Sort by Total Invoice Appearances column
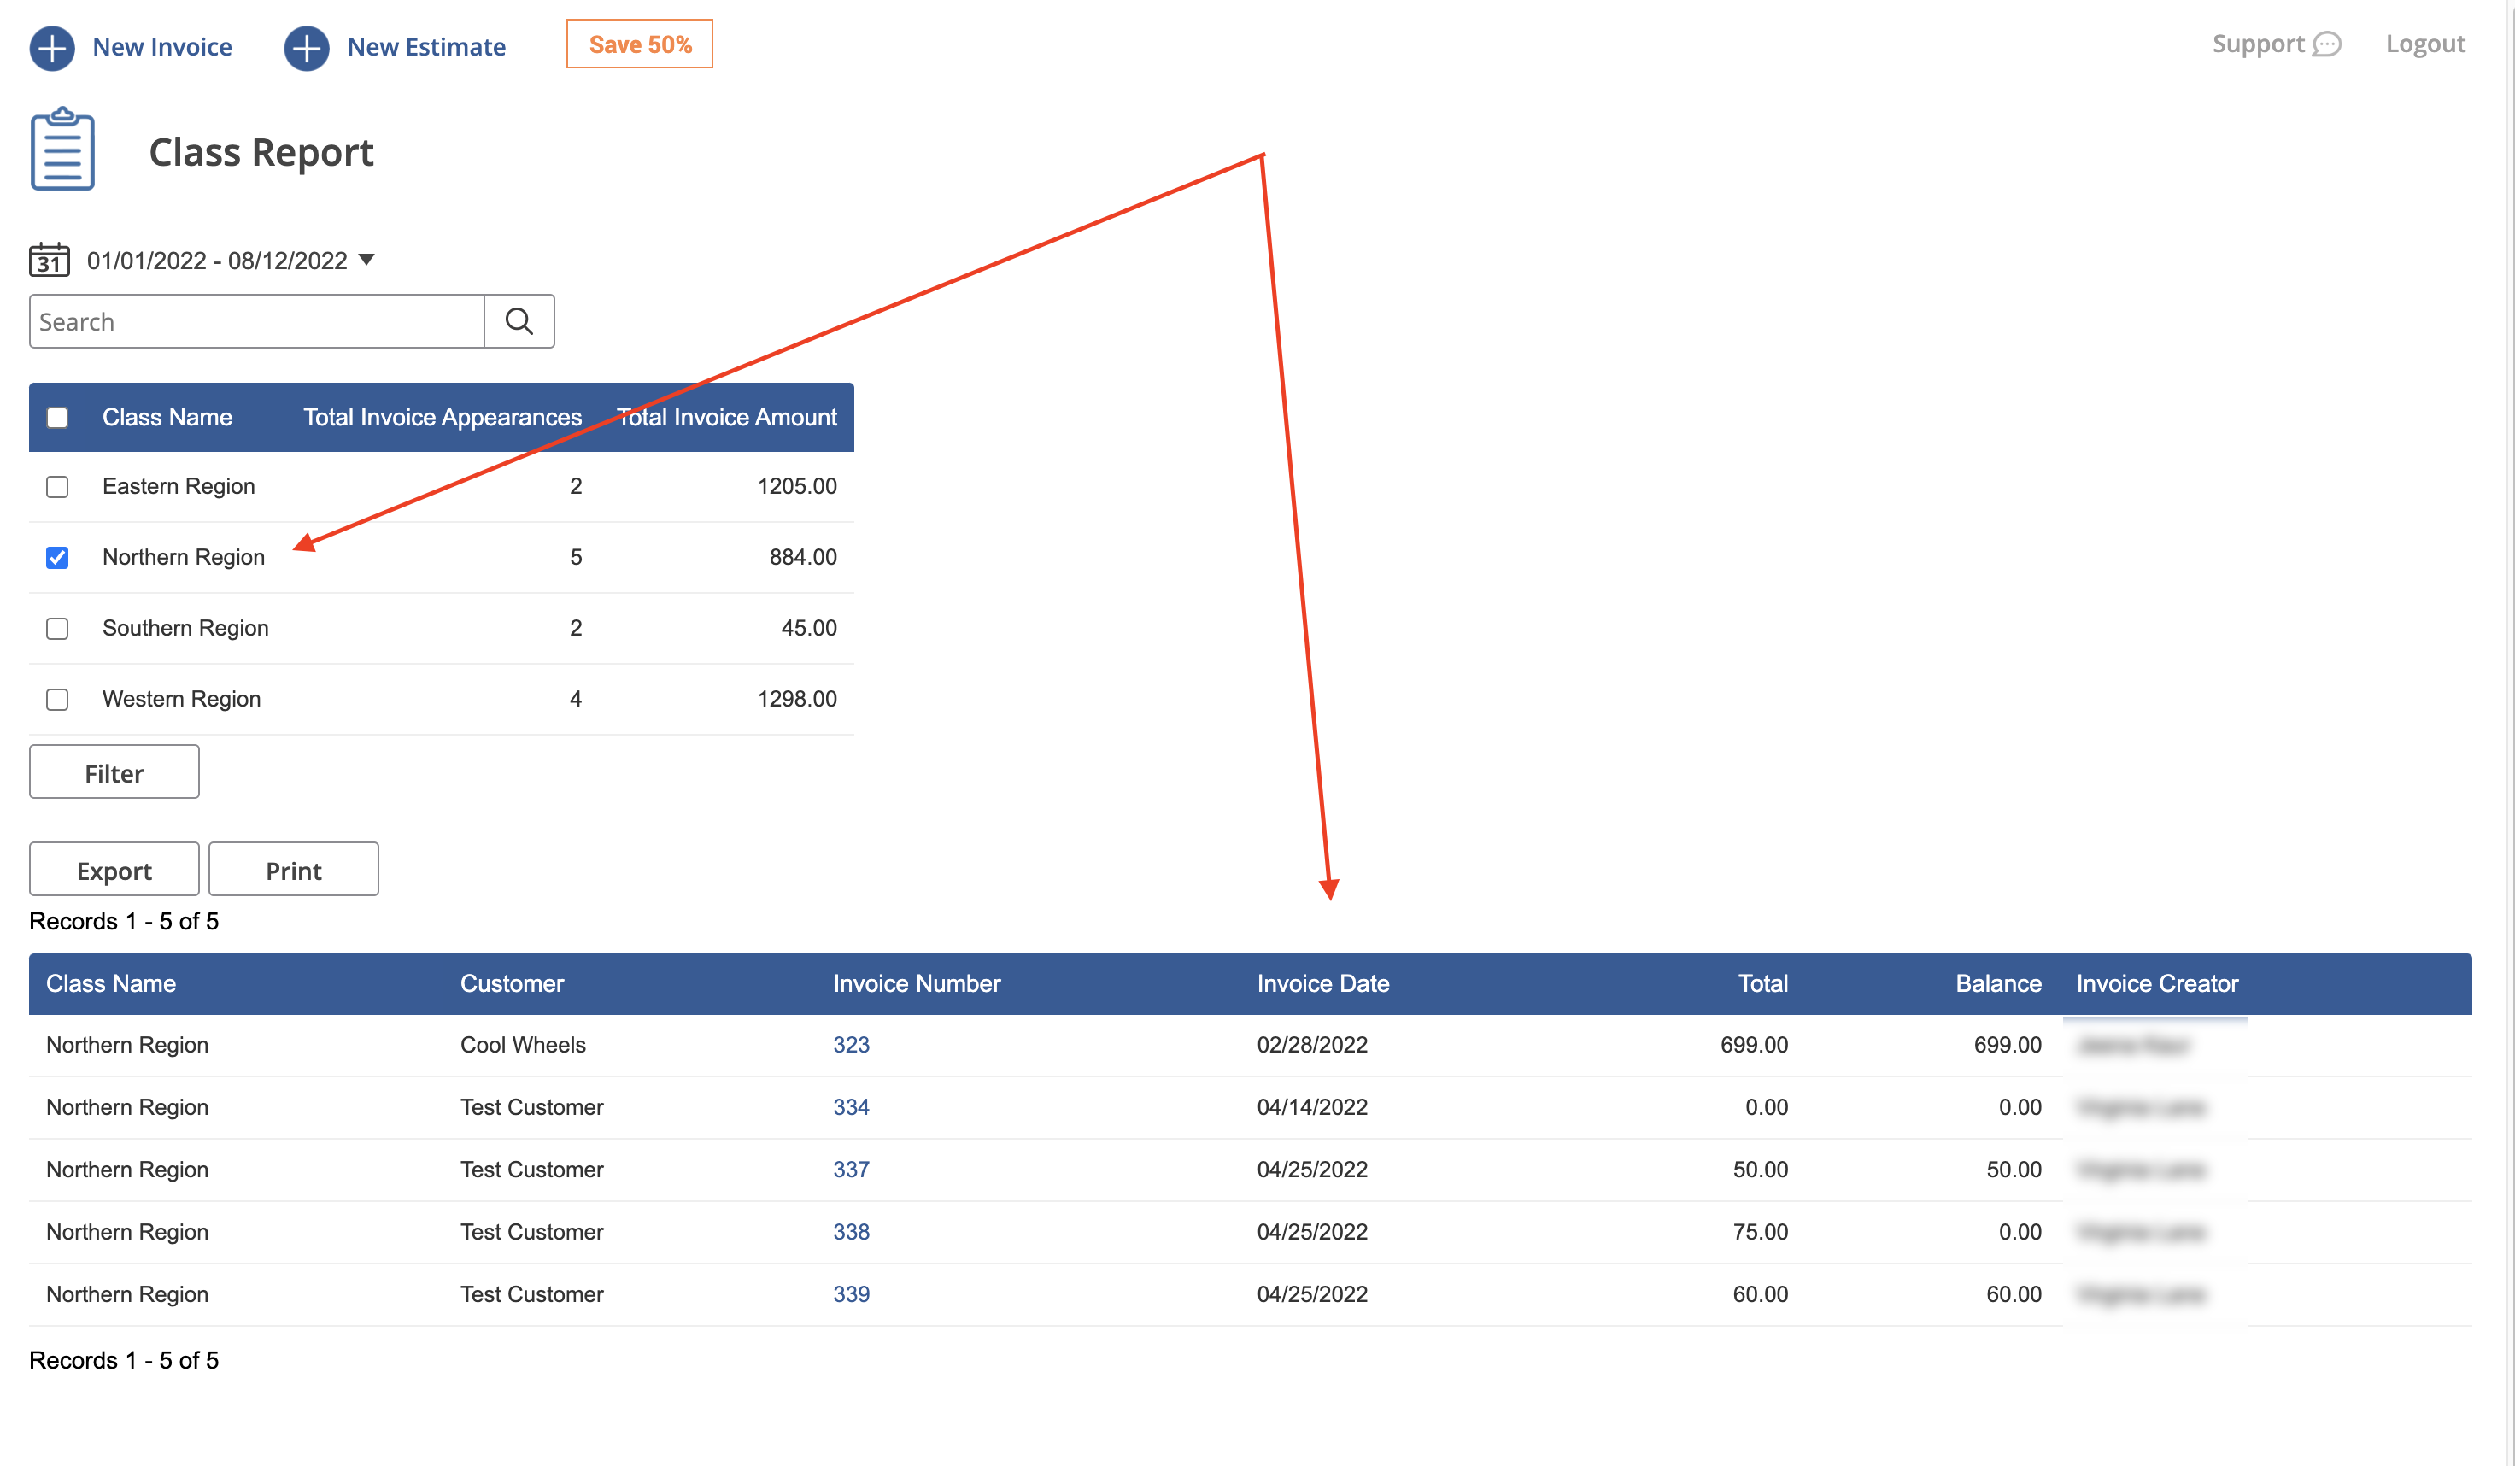Screen dimensions: 2515x1466 443,417
